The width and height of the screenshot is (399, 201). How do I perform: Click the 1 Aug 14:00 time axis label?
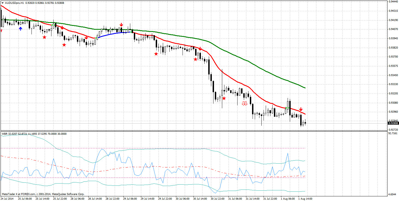point(305,199)
